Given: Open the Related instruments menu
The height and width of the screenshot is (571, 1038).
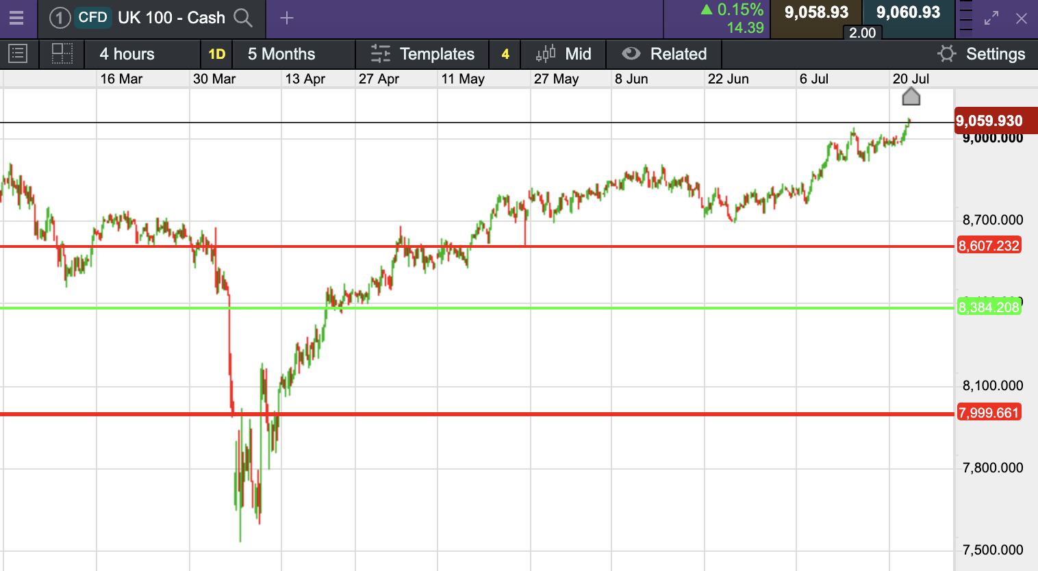Looking at the screenshot, I should coord(664,54).
